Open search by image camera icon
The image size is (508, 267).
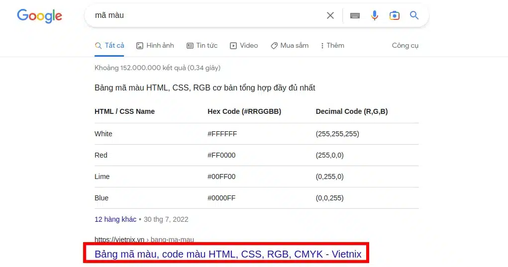click(x=394, y=15)
